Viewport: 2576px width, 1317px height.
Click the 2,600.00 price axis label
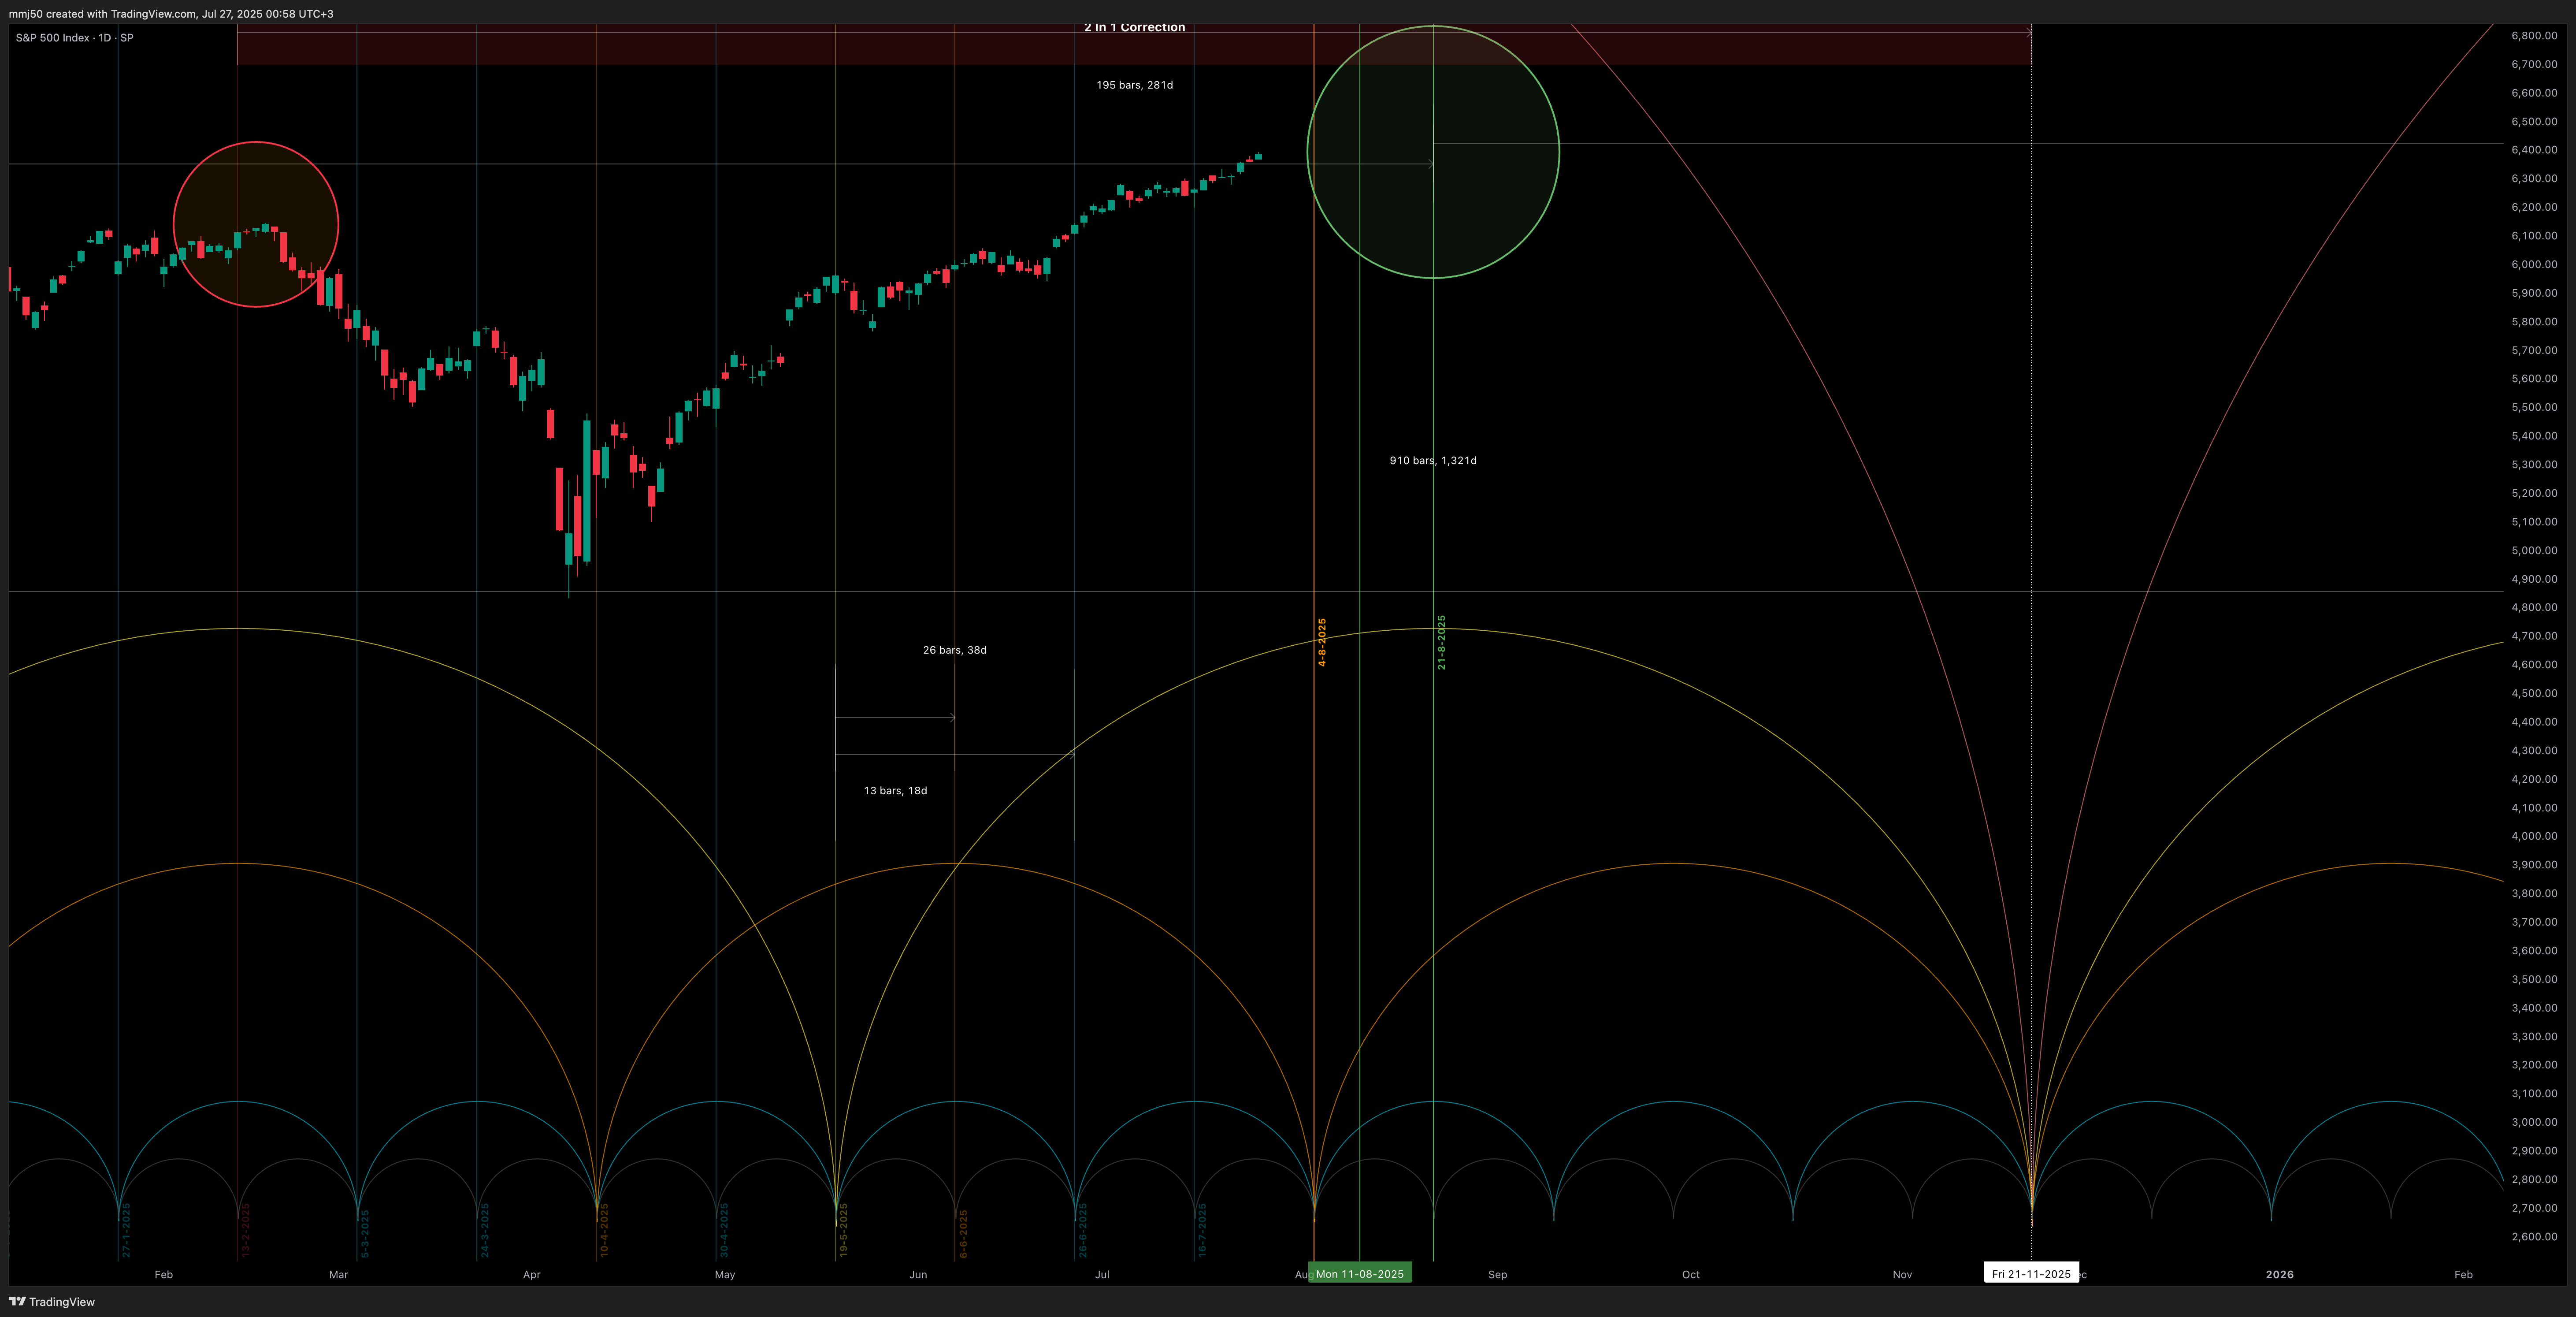(x=2534, y=1237)
